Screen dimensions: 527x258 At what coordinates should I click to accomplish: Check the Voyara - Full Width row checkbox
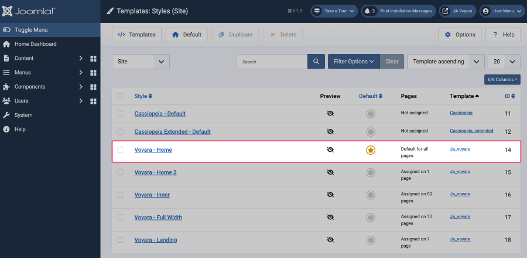[x=120, y=218]
